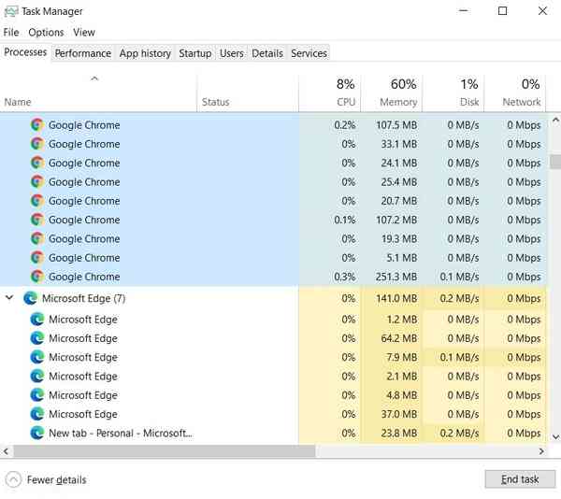Minimize the Task Manager window

[464, 11]
